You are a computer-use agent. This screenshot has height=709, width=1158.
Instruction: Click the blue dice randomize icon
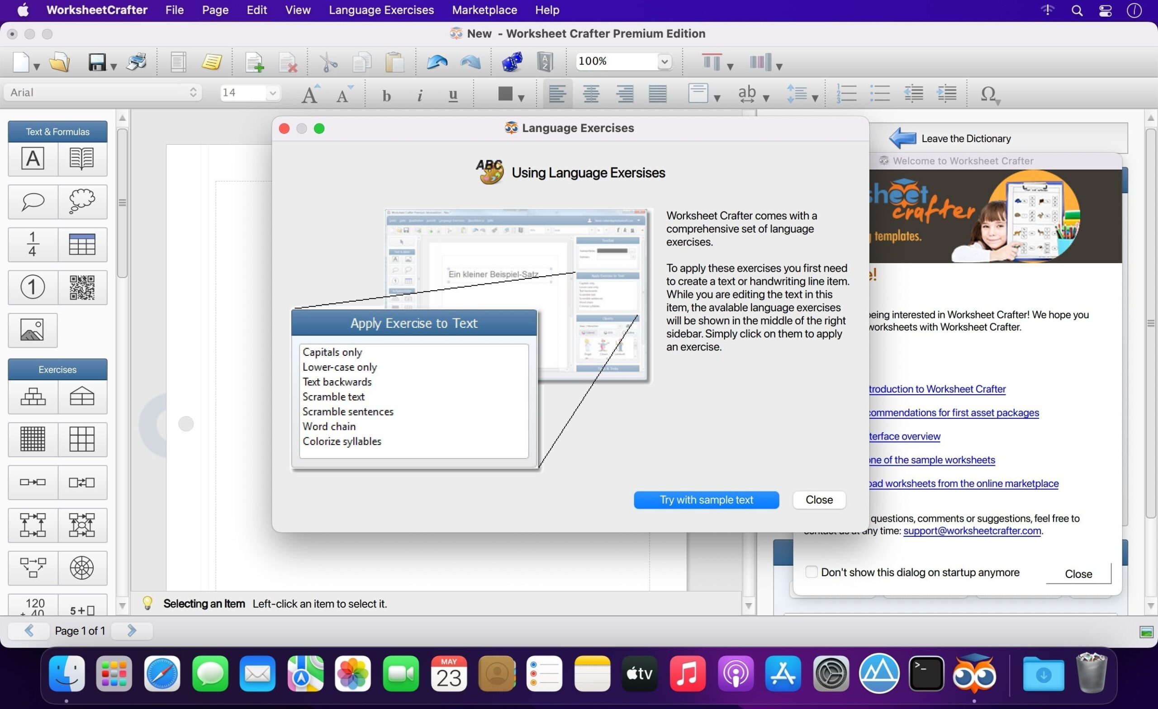tap(511, 61)
